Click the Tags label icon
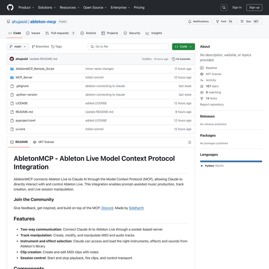The image size is (269, 269). pyautogui.click(x=53, y=47)
